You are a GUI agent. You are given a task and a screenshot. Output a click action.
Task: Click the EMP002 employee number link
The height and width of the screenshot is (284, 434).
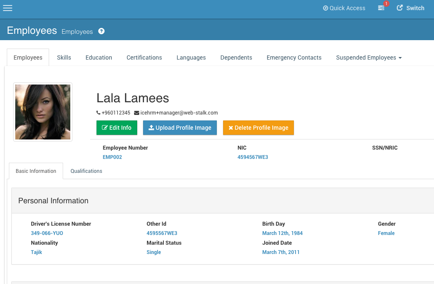[112, 157]
